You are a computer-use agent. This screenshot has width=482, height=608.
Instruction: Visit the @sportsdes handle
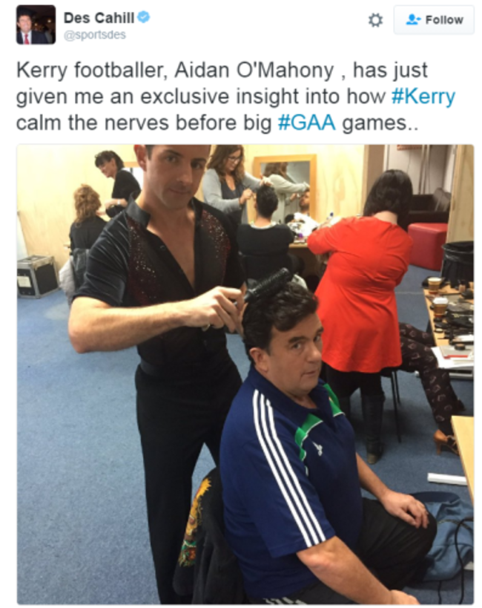[94, 35]
